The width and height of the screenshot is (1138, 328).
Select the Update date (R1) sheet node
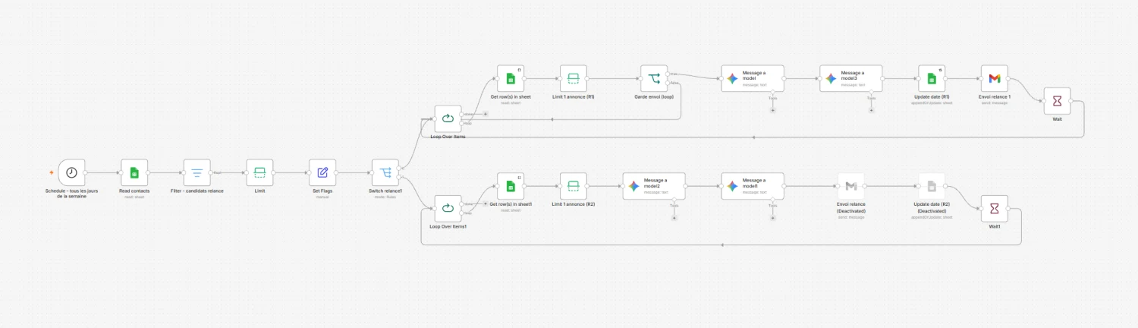932,78
